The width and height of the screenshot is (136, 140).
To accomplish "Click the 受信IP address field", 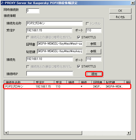I will point(49,31).
